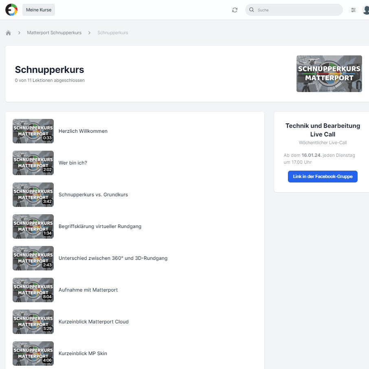369x369 pixels.
Task: Open Kurzeinblick Matterport Cloud lesson
Action: [x=94, y=322]
